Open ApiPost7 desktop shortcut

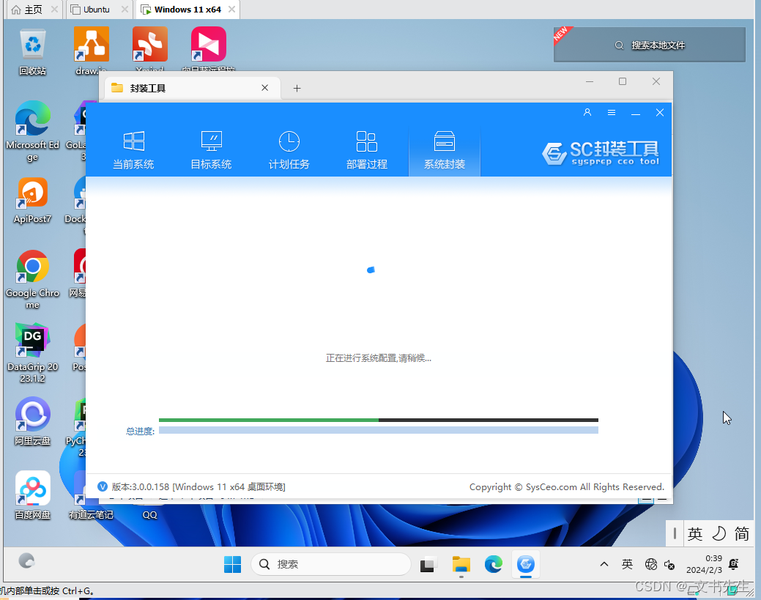tap(32, 200)
